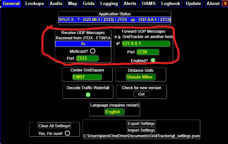Select the Logbook tab
The image size is (228, 144).
(x=170, y=3)
